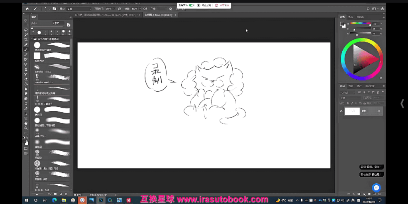Click the blue chat bubble floating icon
Screen dimensions: 408x204
coord(376,187)
